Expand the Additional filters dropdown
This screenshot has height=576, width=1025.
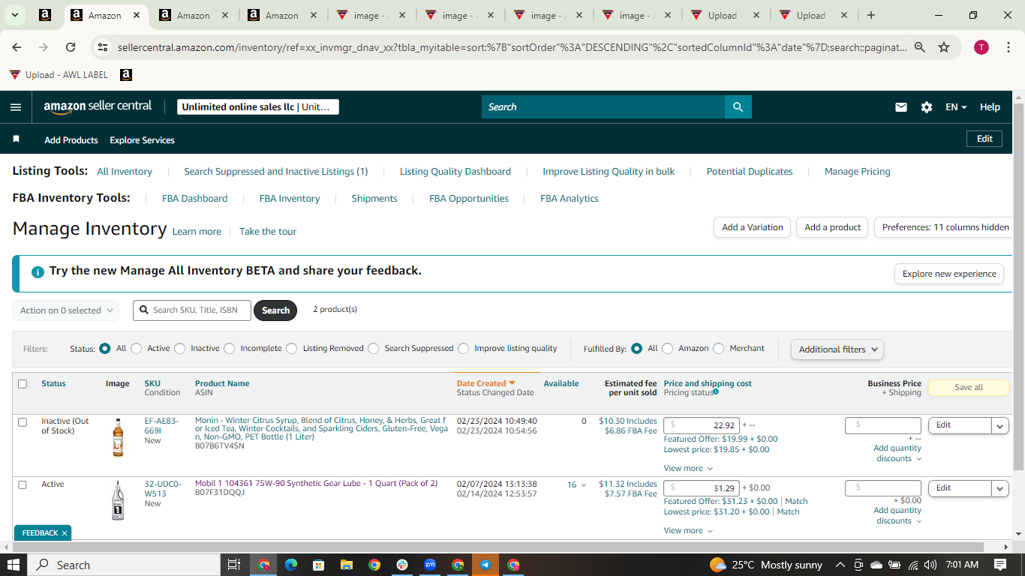837,349
